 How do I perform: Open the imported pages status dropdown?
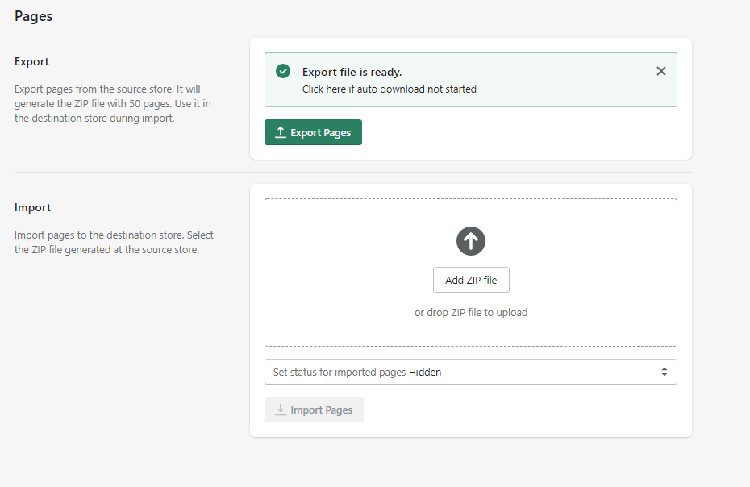coord(470,372)
